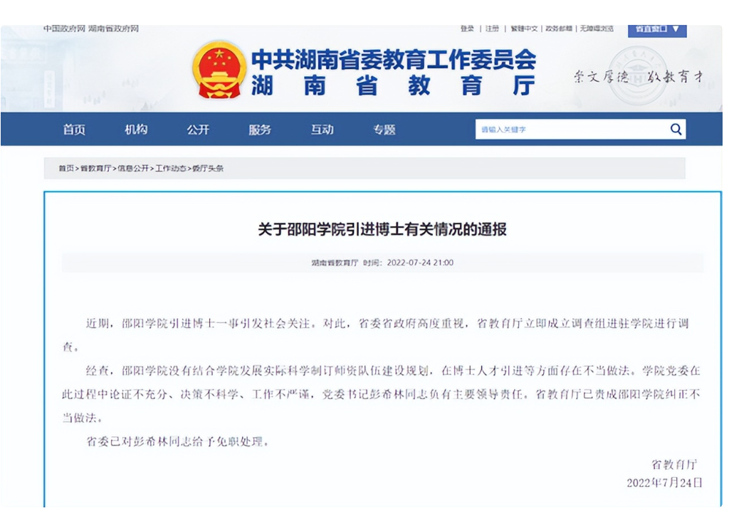The image size is (729, 516).
Task: Click breadcrumb 首页
Action: (x=66, y=168)
